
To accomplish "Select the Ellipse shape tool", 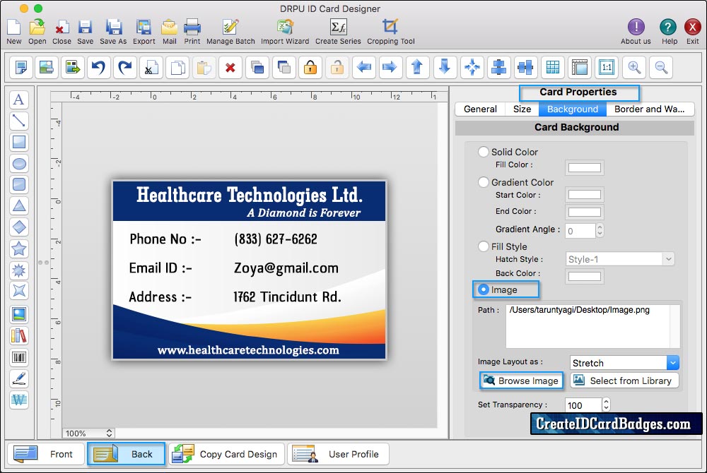I will [x=19, y=163].
